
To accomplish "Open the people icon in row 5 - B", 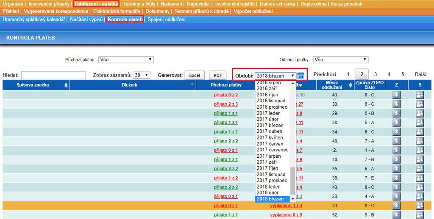I will (x=420, y=113).
